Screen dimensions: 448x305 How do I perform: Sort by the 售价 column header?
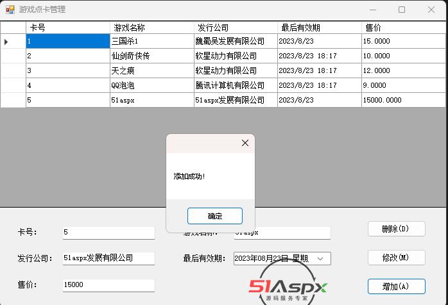404,28
